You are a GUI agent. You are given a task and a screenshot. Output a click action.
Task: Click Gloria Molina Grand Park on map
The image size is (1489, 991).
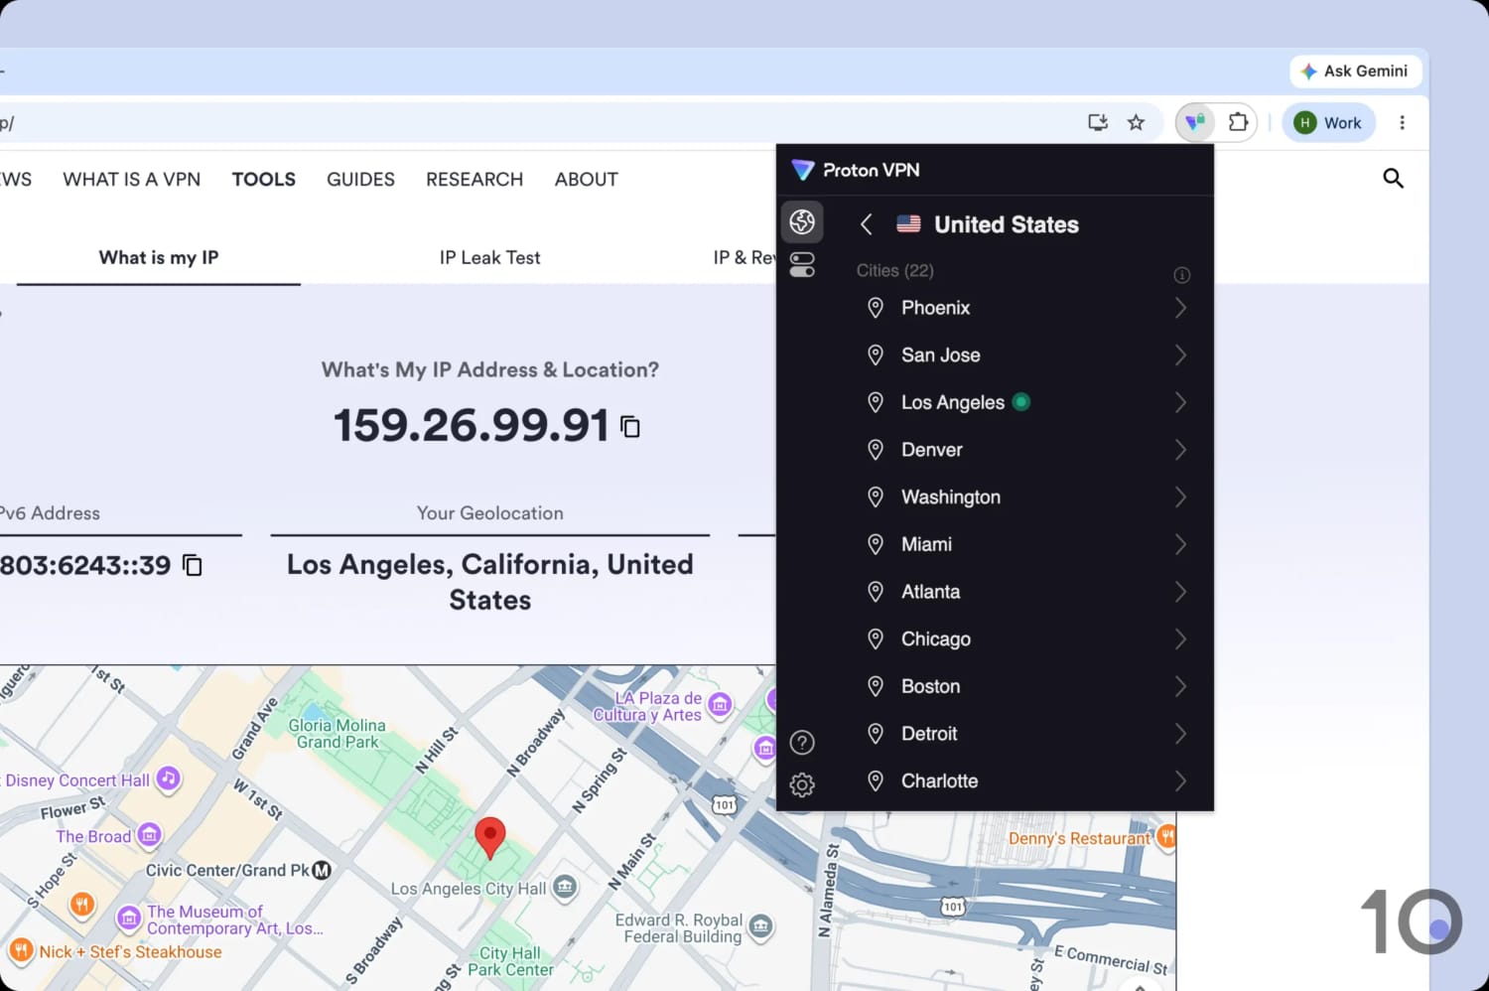click(338, 734)
